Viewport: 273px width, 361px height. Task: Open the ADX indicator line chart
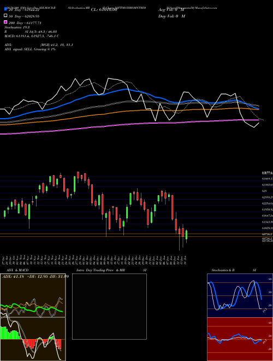click(x=33, y=295)
